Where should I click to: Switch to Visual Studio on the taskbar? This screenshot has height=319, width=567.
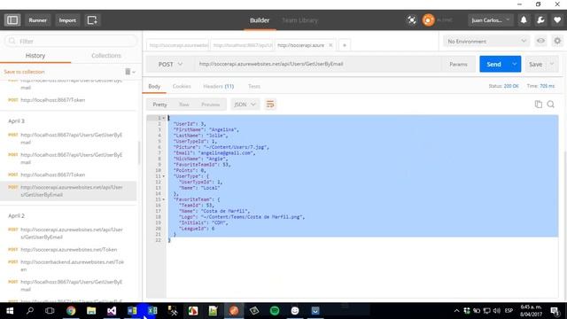[112, 311]
